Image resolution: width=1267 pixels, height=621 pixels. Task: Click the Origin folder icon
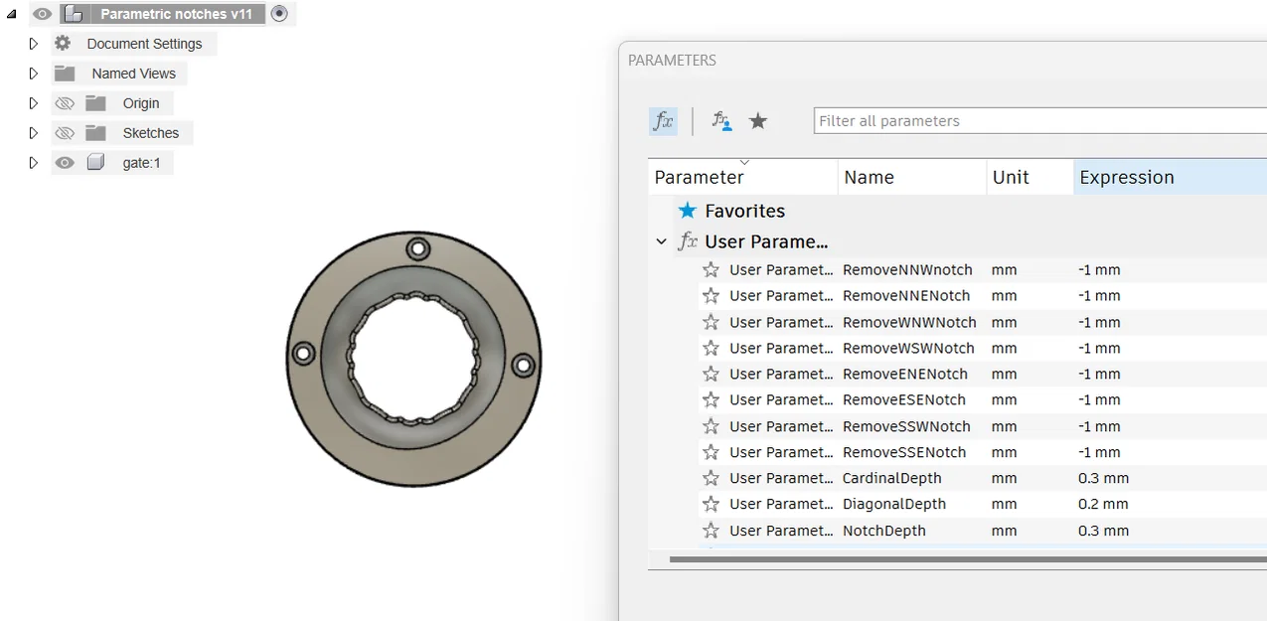tap(95, 103)
